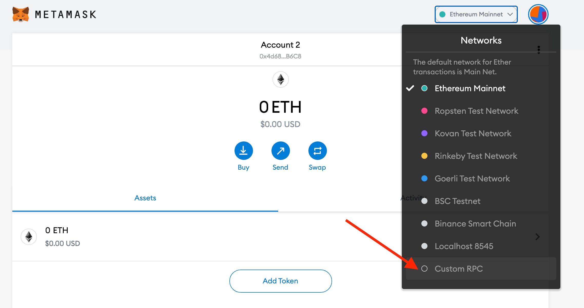
Task: Click the Swap icon button
Action: click(317, 151)
